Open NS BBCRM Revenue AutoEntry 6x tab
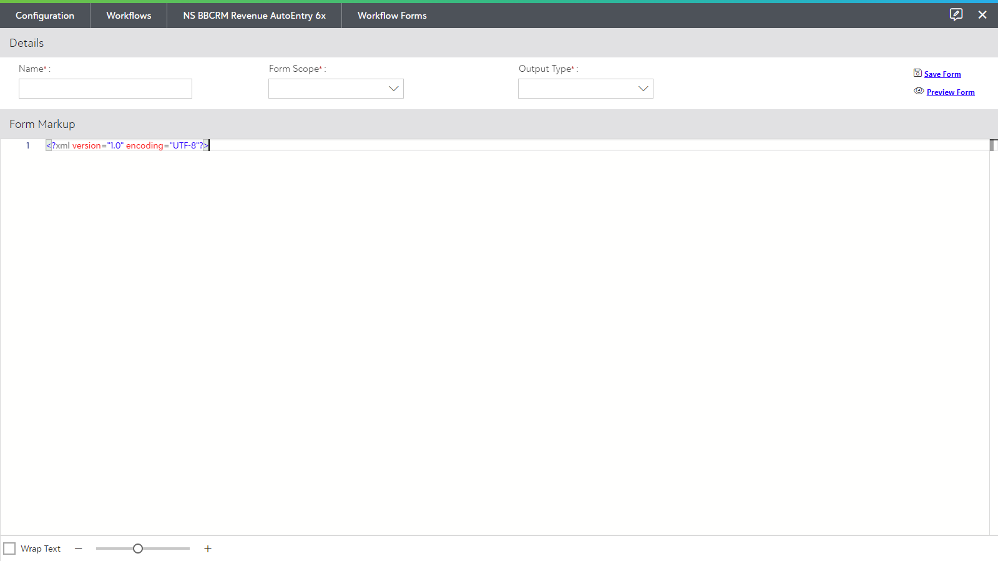The width and height of the screenshot is (998, 561). pos(254,16)
